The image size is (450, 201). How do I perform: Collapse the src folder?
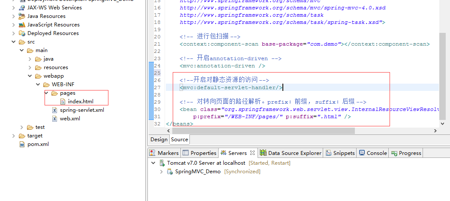[x=13, y=42]
